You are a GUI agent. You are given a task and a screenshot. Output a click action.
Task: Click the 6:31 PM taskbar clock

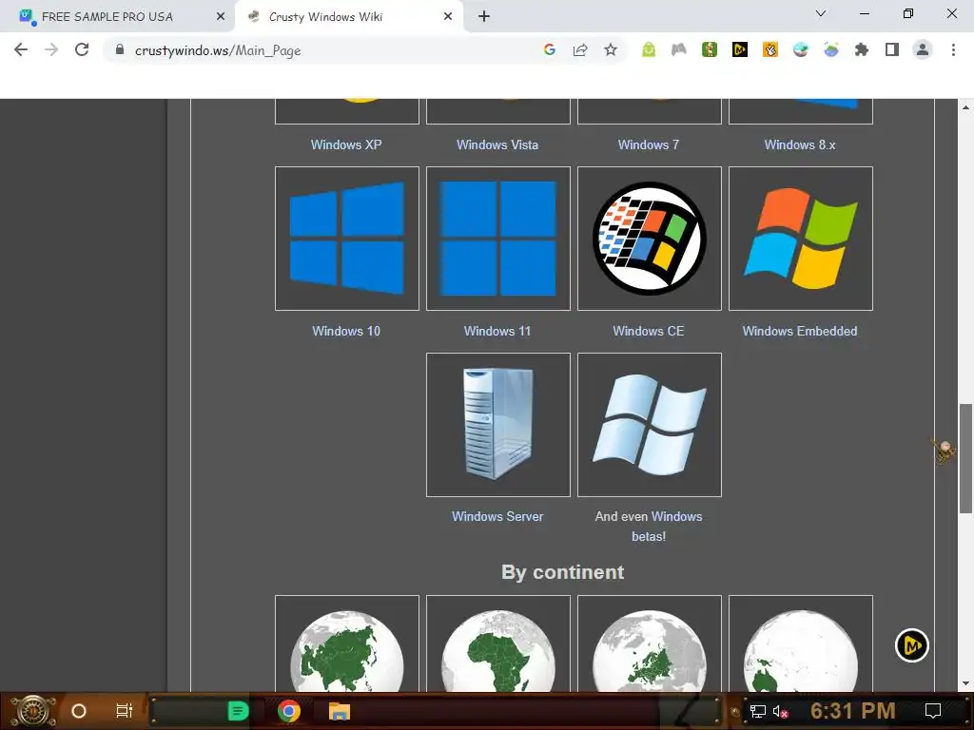point(853,711)
